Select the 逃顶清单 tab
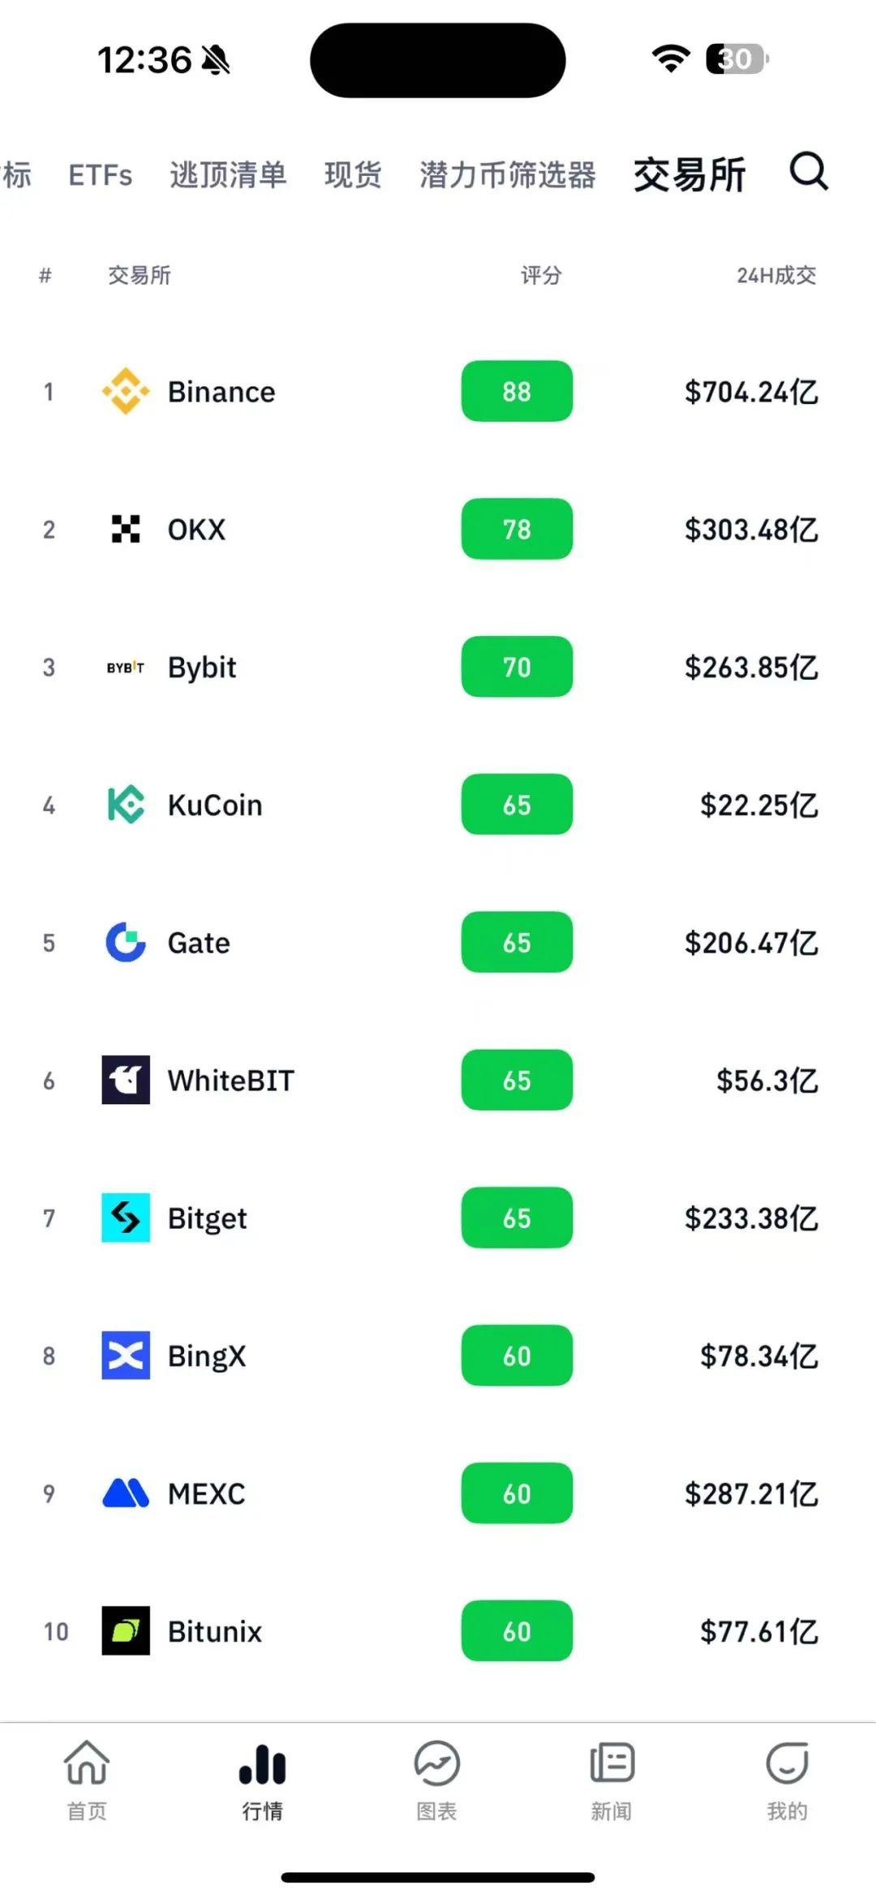Viewport: 876px width, 1899px height. click(x=228, y=175)
